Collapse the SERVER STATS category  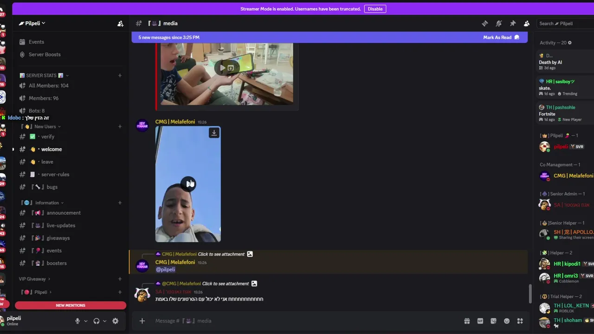point(44,75)
